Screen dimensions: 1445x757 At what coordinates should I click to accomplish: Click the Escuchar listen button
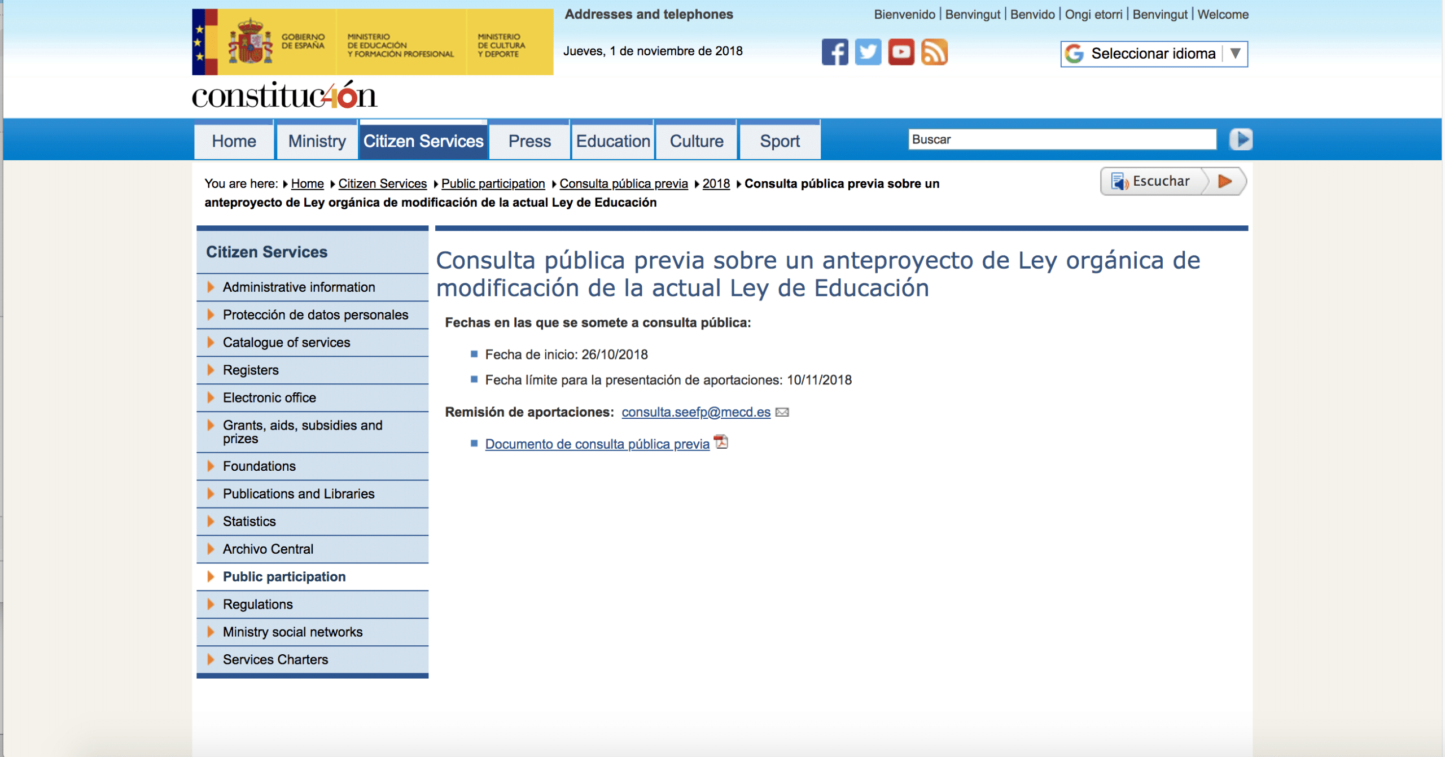1173,181
